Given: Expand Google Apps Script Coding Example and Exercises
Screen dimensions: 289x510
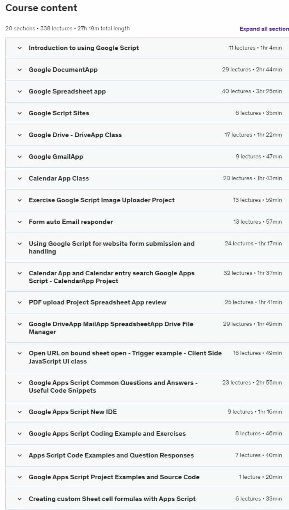Looking at the screenshot, I should (147, 434).
